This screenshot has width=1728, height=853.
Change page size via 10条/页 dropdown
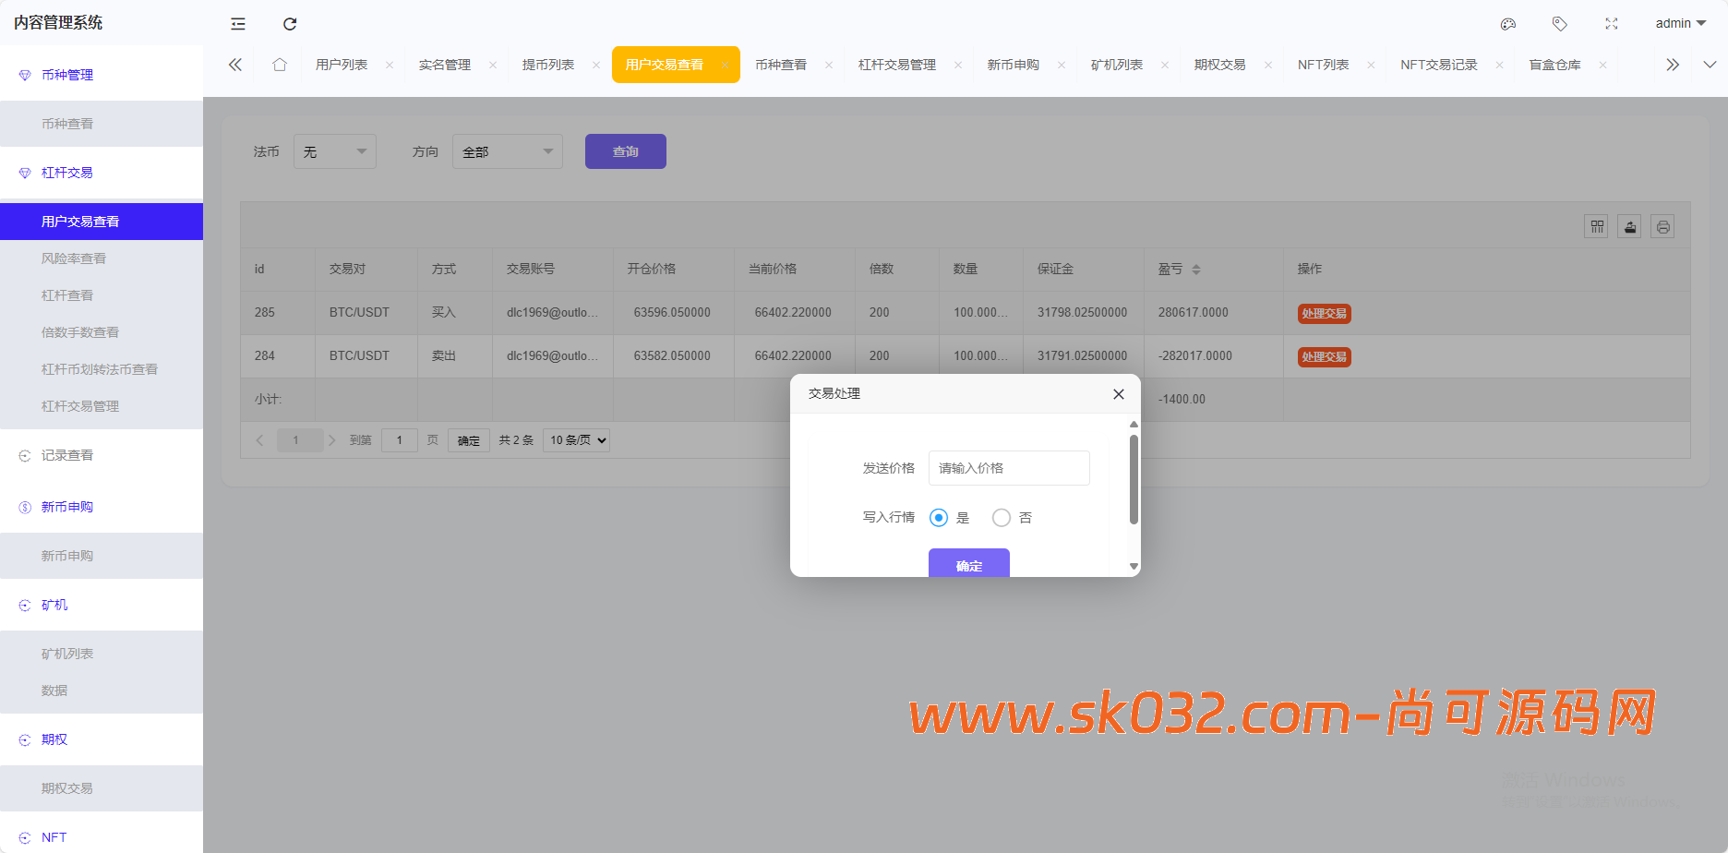tap(576, 440)
